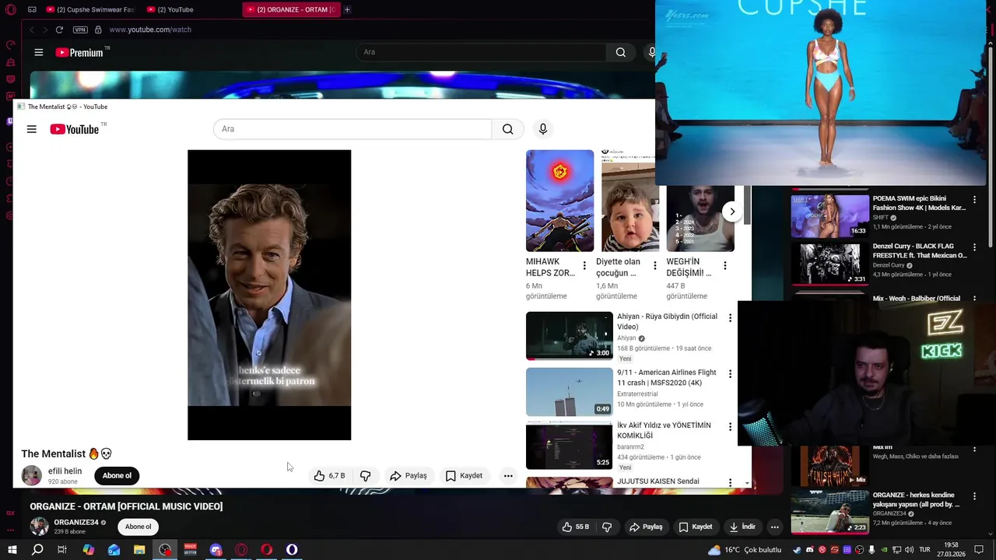Image resolution: width=996 pixels, height=560 pixels.
Task: Like the ORGANIZE - ORTAM video (55 B)
Action: click(x=577, y=527)
